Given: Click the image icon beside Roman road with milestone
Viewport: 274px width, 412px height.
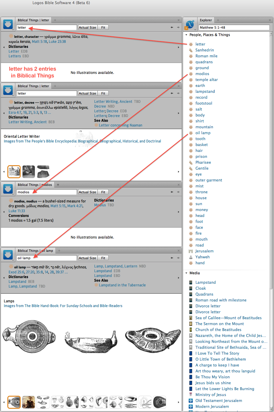Looking at the screenshot, I should pos(191,300).
